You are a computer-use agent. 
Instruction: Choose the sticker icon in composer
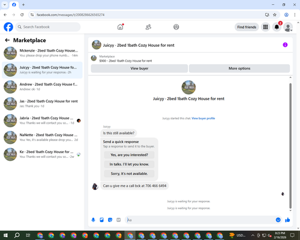pyautogui.click(x=110, y=220)
